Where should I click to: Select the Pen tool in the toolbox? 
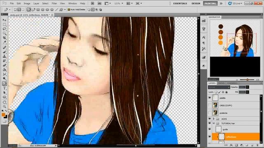(5, 84)
